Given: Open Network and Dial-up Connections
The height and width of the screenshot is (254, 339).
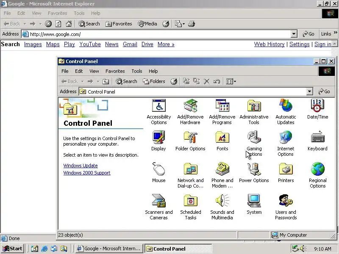Looking at the screenshot, I should tap(190, 175).
